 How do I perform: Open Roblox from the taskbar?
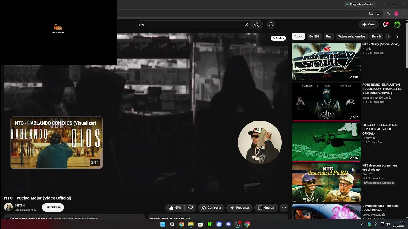pos(219,224)
